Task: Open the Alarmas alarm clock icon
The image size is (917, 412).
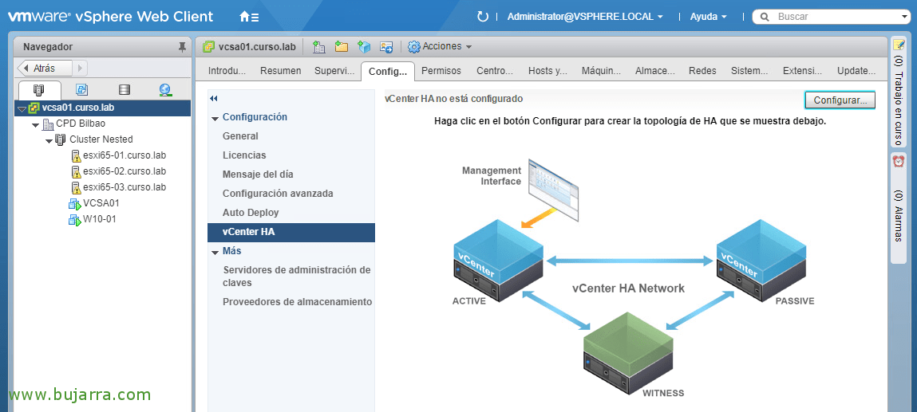Action: [899, 162]
